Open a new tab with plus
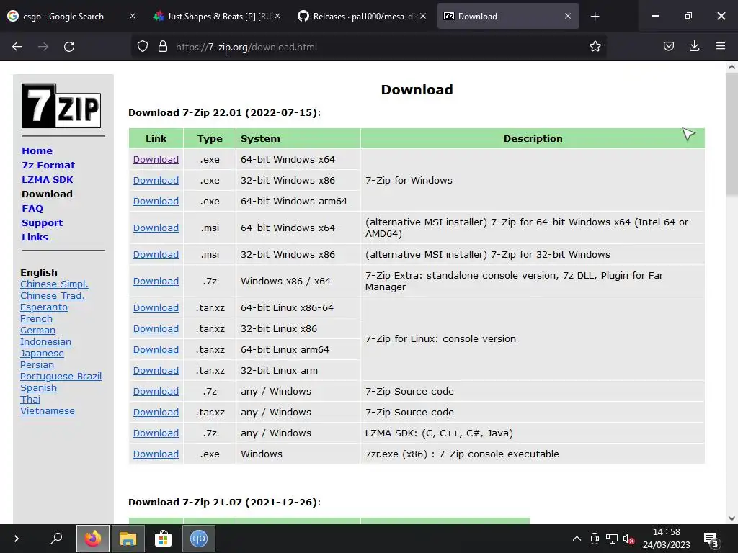Screen dimensions: 738x553 pyautogui.click(x=595, y=17)
